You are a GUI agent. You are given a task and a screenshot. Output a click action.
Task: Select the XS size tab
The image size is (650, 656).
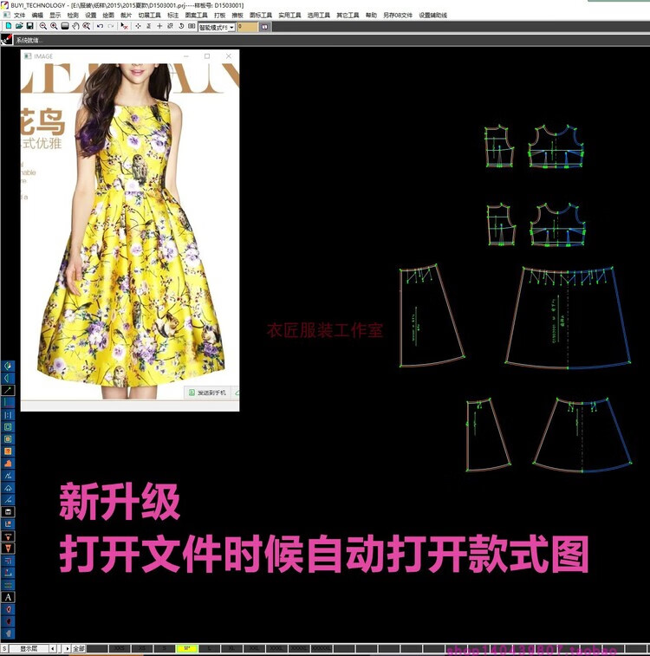tap(142, 648)
